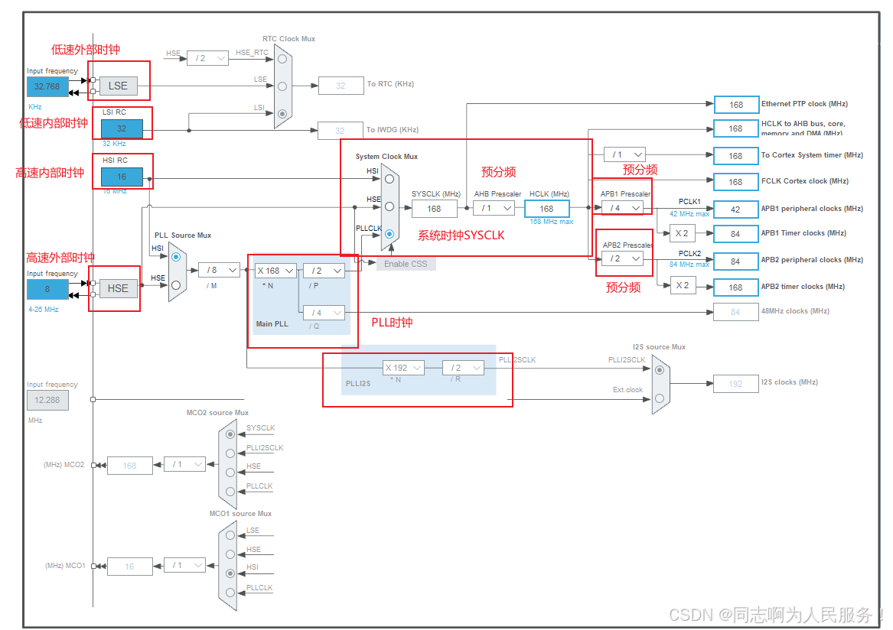Image resolution: width=893 pixels, height=630 pixels.
Task: Click the 42 MHz max label under PCLK1
Action: (689, 214)
